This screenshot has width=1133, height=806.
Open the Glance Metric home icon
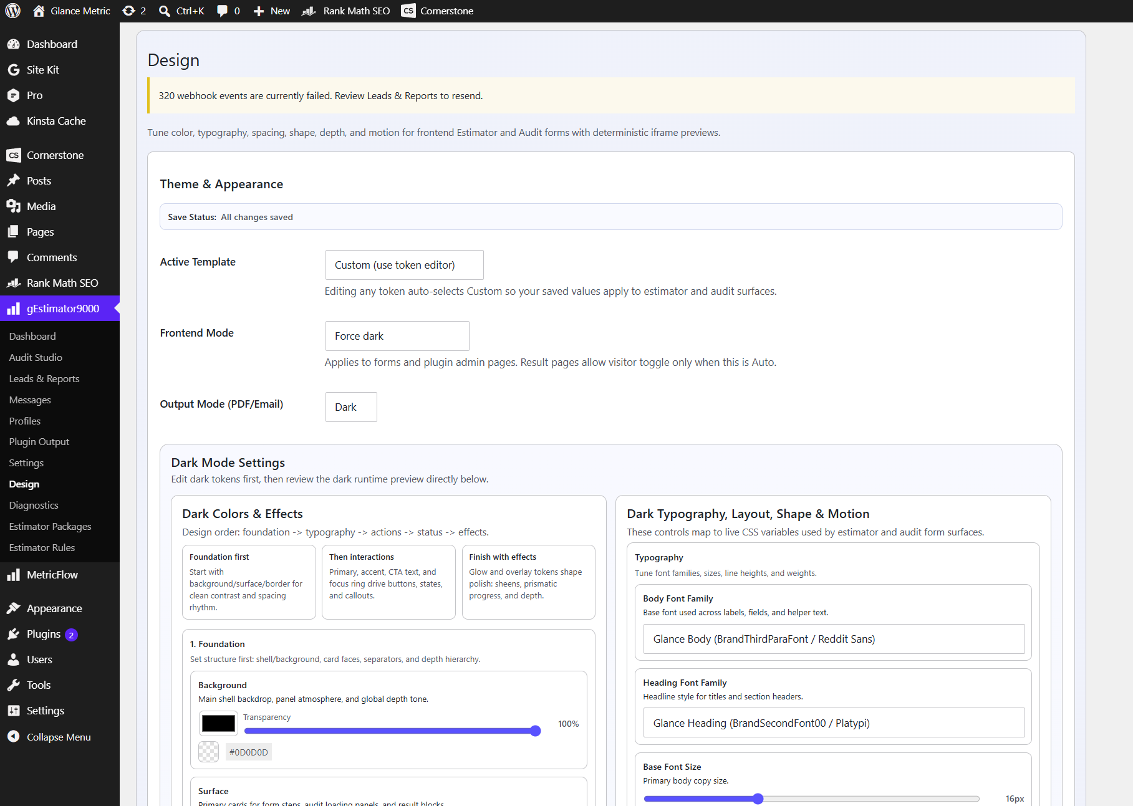pyautogui.click(x=39, y=11)
